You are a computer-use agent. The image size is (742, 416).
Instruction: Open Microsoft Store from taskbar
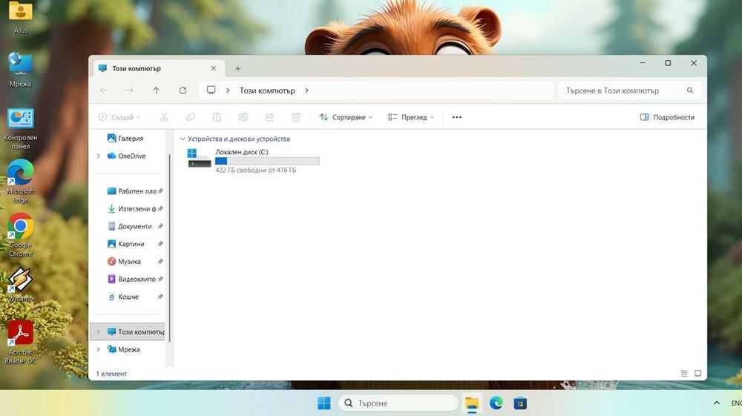521,403
